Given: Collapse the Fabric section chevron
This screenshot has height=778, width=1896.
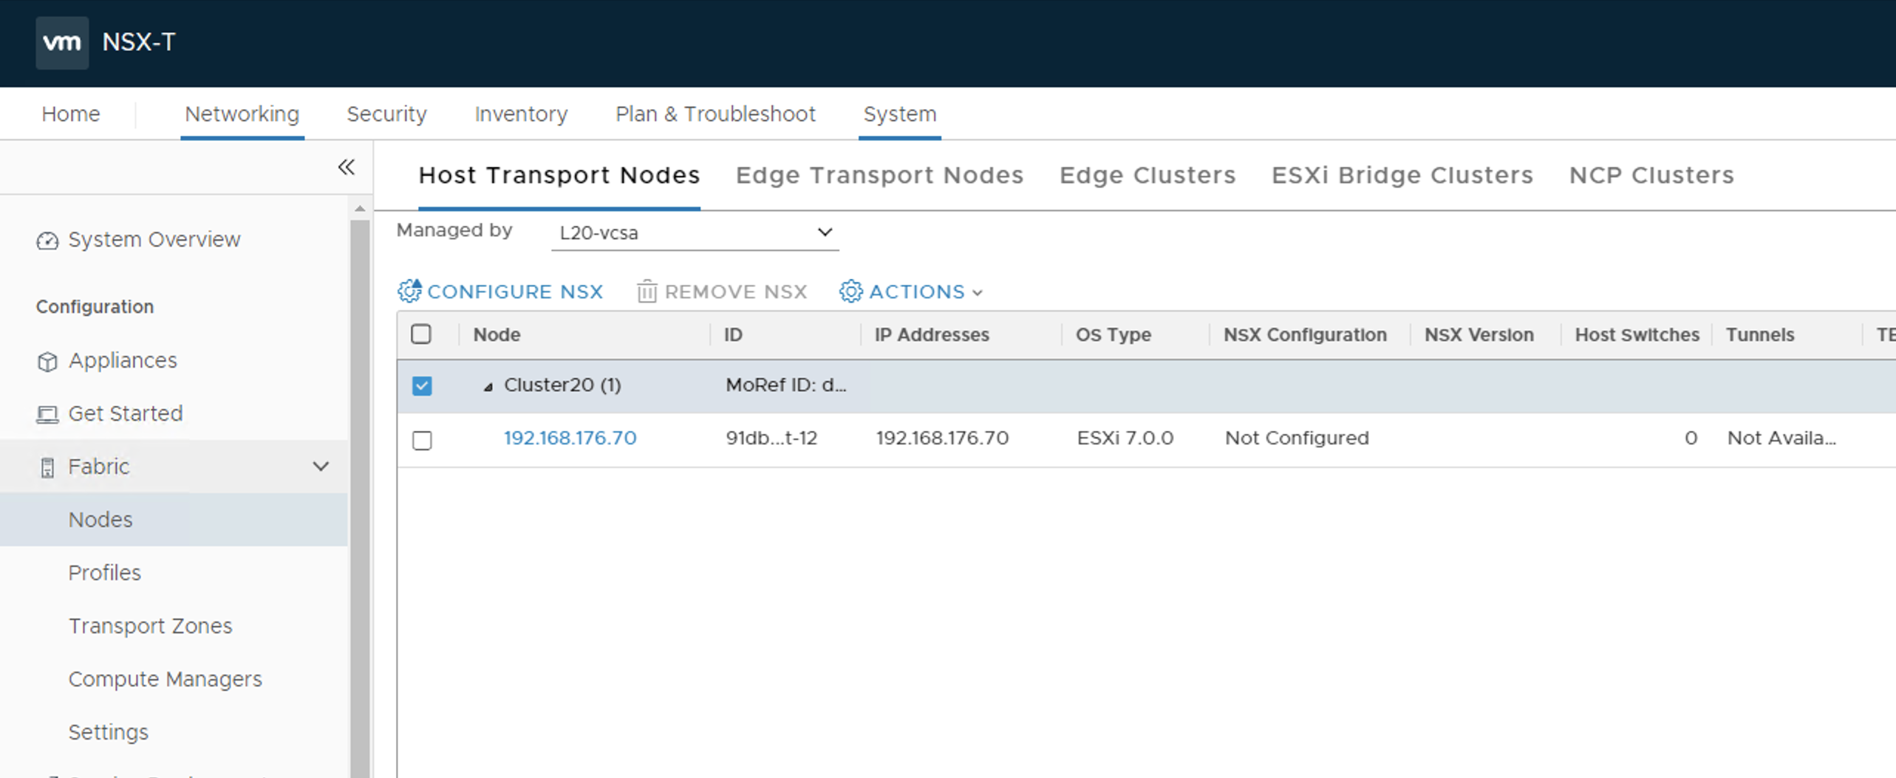Looking at the screenshot, I should 321,467.
